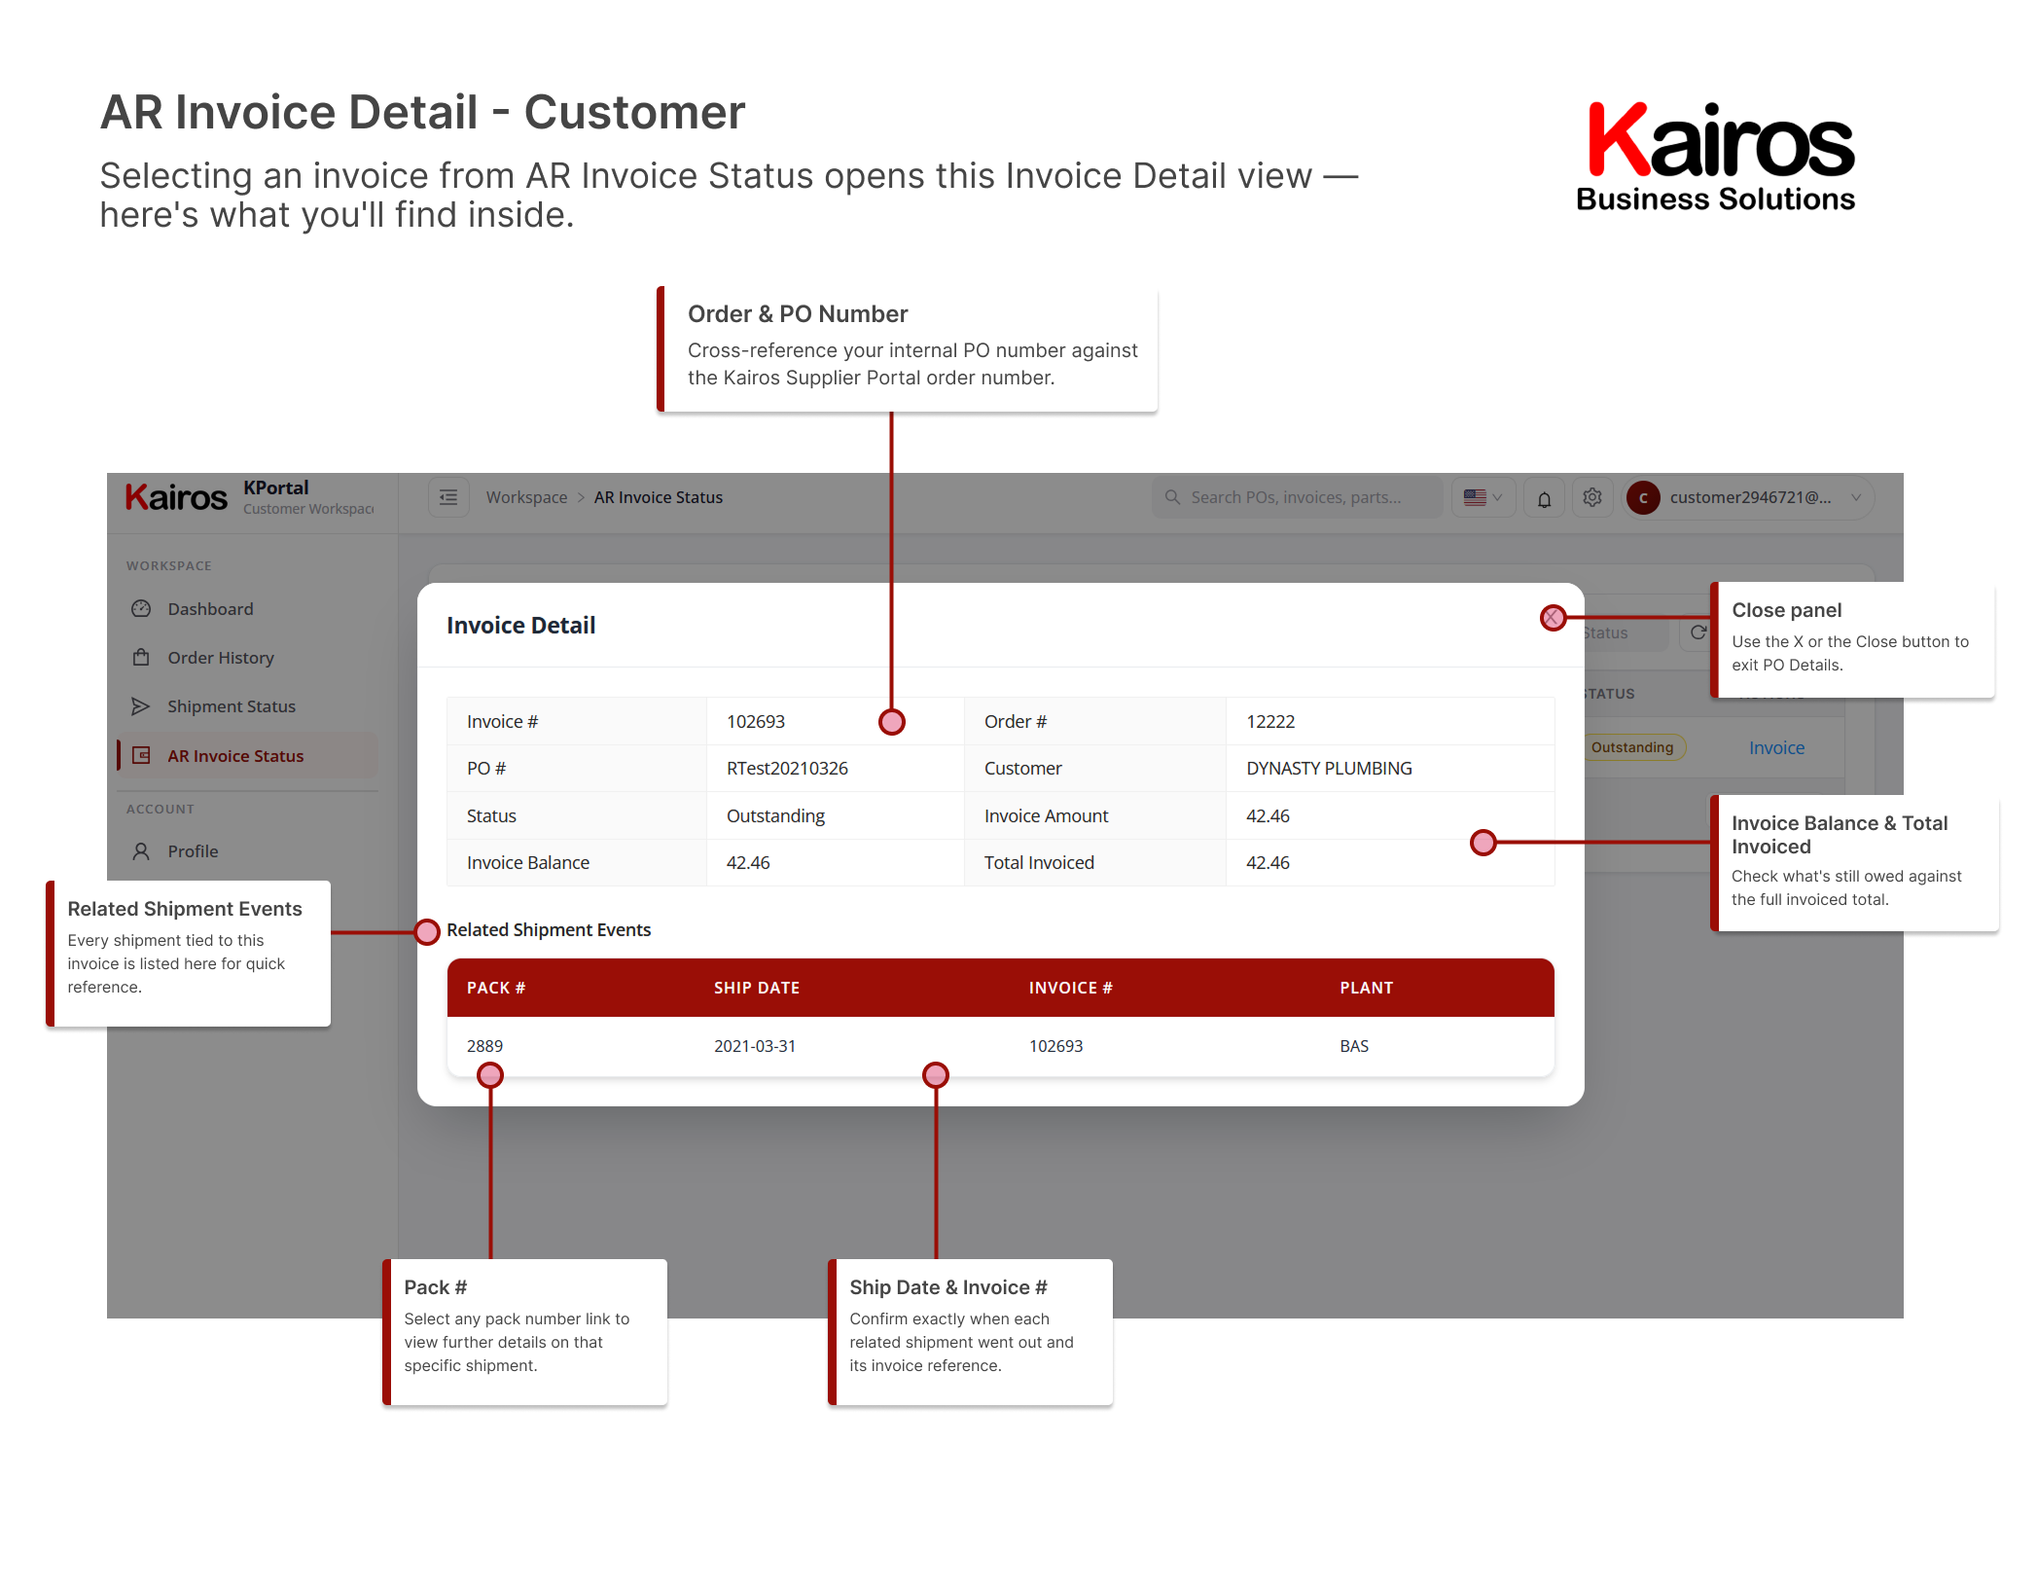Click the refresh icon behind the dialog
The width and height of the screenshot is (2037, 1589).
point(1698,632)
